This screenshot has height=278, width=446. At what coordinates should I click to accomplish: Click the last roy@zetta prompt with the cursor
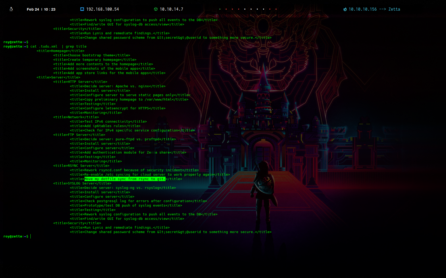(17, 236)
